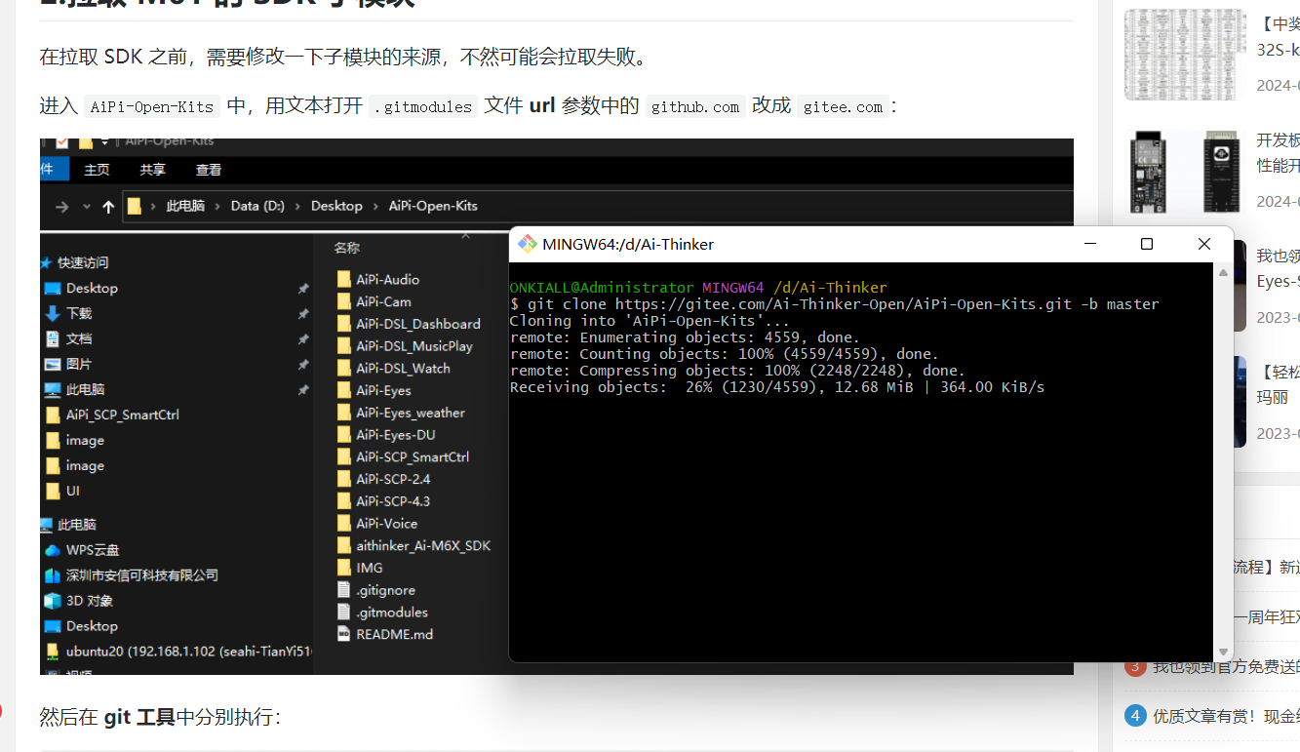This screenshot has width=1300, height=752.
Task: Click the aithinker_Ai-M6X_SDK folder icon
Action: coord(343,545)
